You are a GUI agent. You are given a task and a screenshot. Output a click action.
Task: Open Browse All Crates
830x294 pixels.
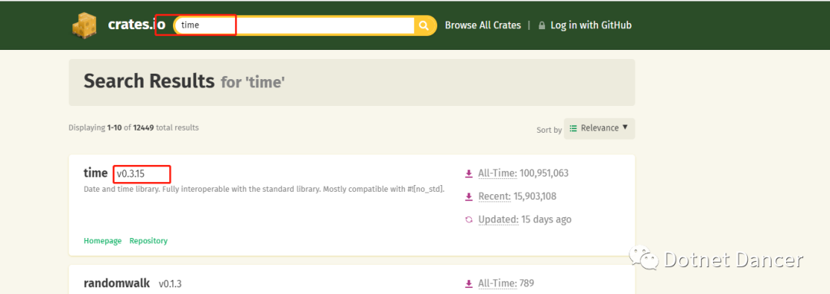(x=483, y=25)
